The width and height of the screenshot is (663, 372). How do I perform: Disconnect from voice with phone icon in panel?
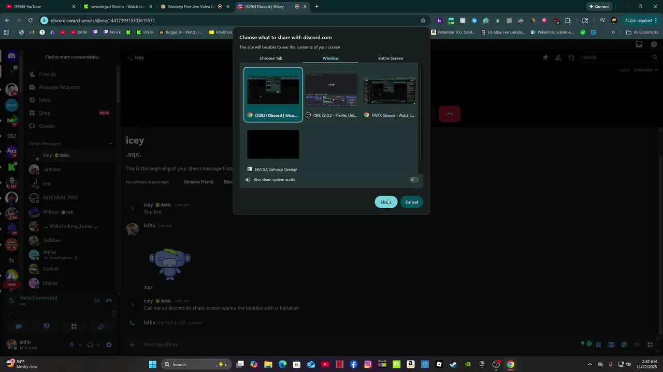point(109,301)
